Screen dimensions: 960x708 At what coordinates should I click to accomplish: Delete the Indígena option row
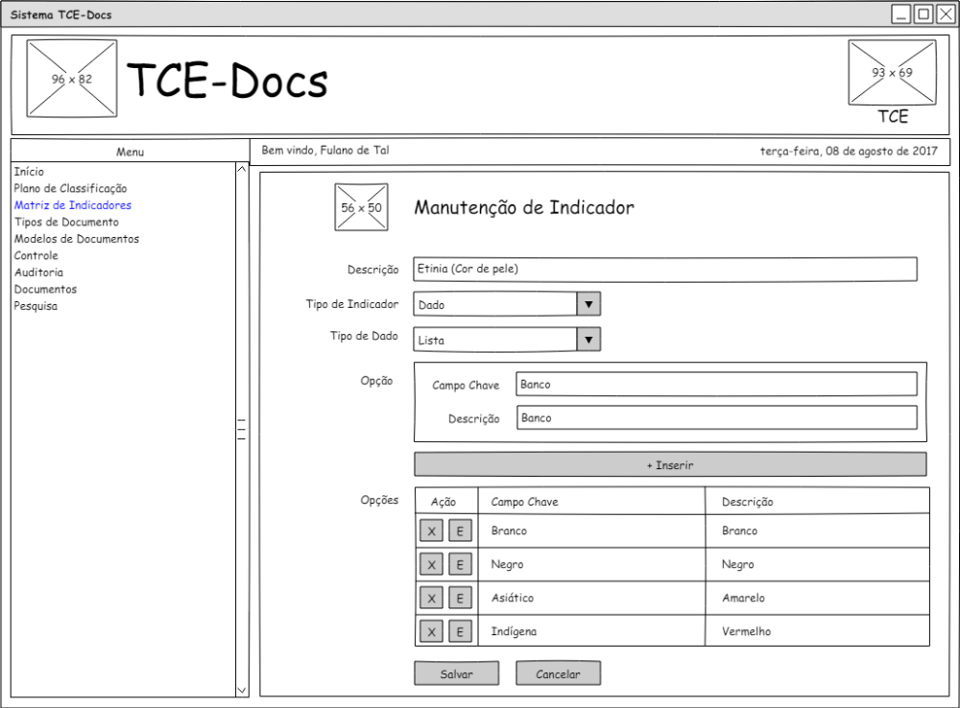pos(432,631)
